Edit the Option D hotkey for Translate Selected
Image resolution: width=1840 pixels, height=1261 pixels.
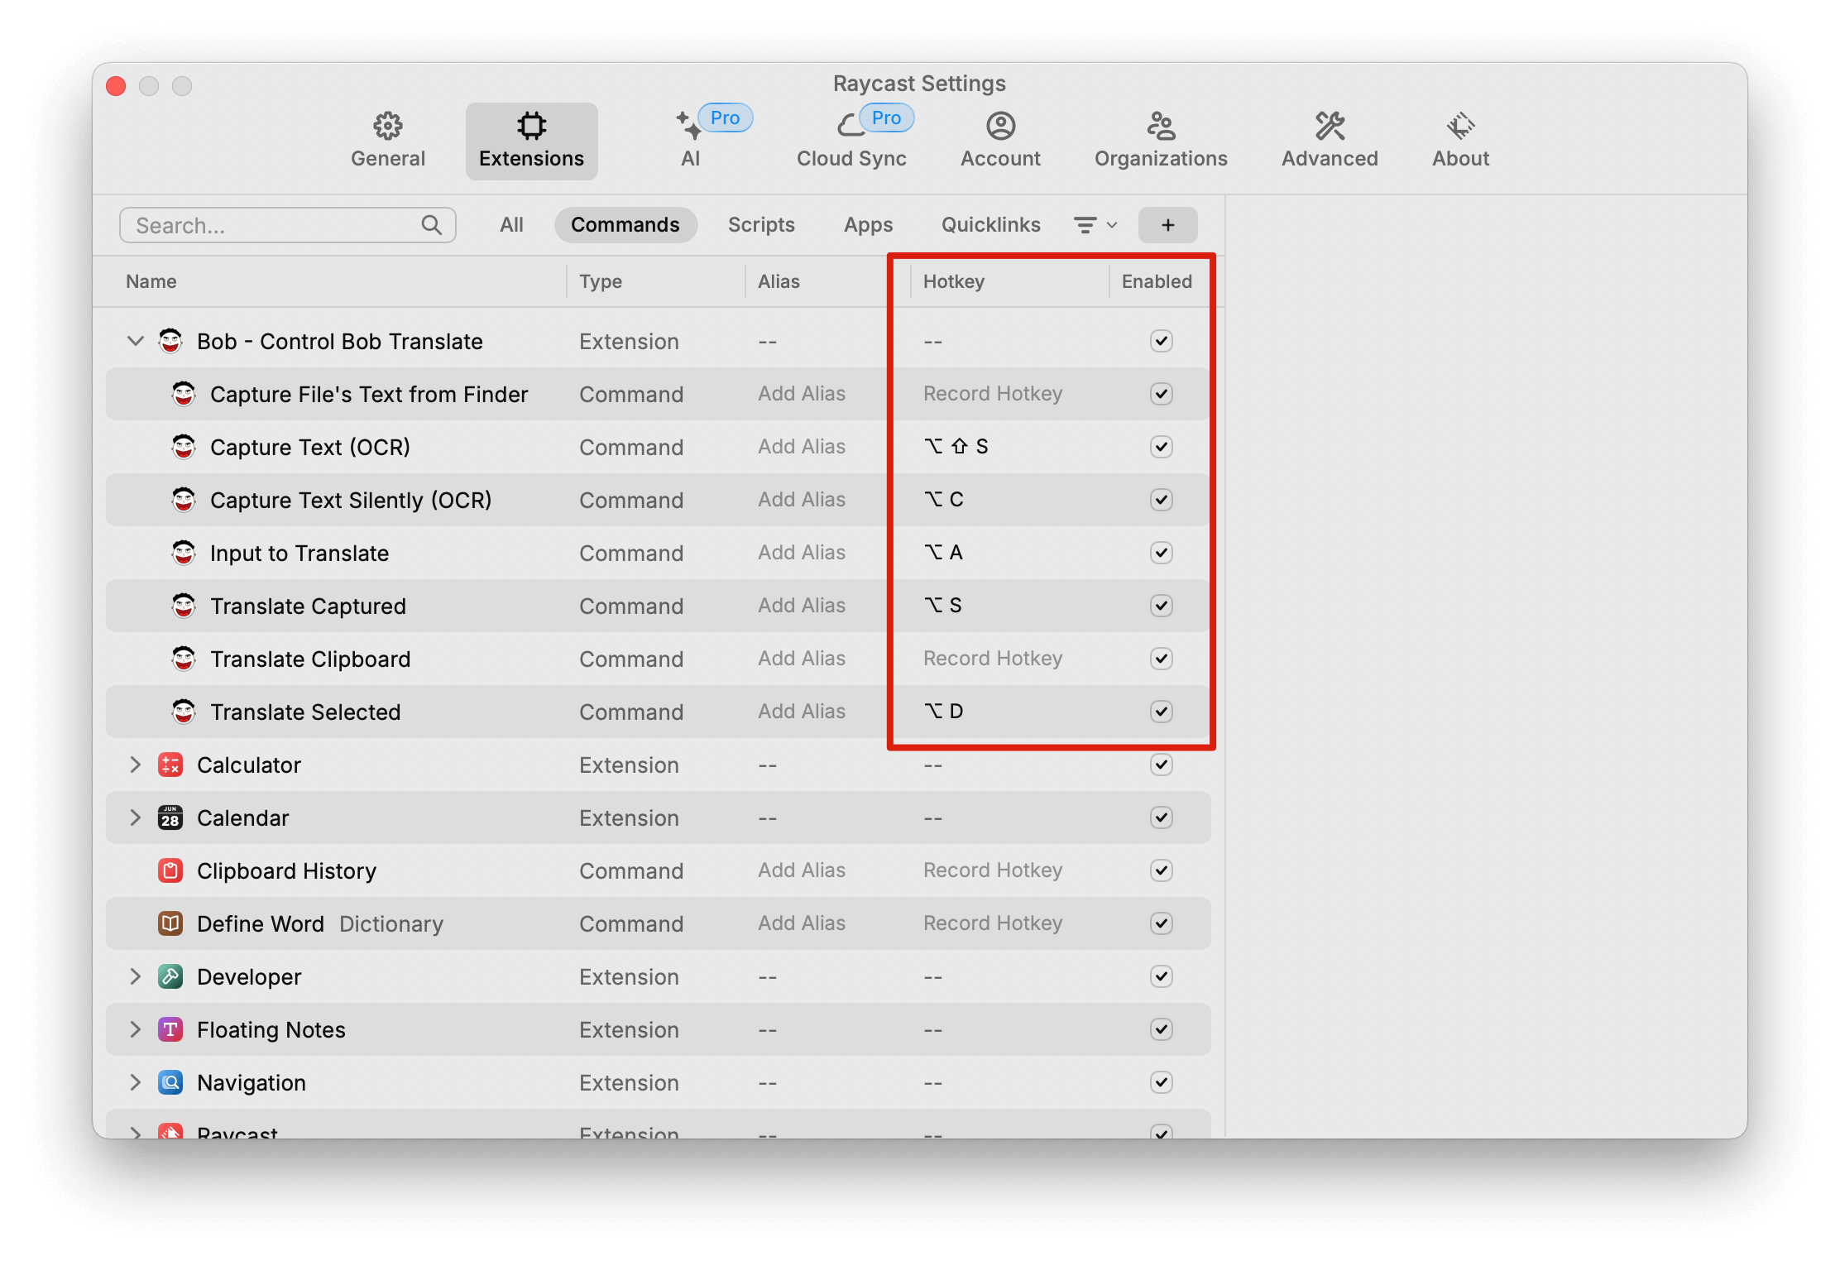[944, 712]
